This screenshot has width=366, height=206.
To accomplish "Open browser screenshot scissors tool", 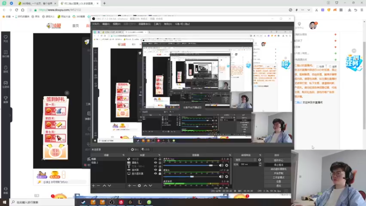I will pos(317,10).
